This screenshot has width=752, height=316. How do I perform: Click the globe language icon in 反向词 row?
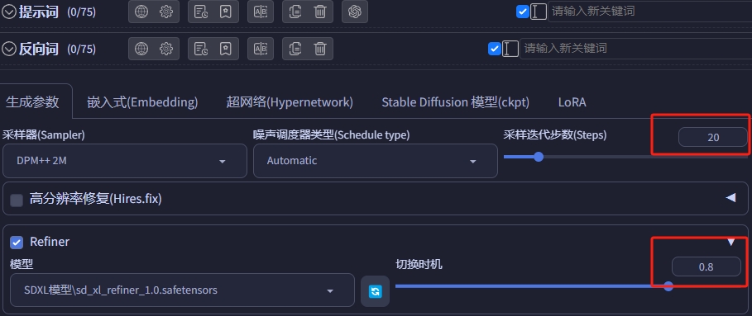pos(141,49)
